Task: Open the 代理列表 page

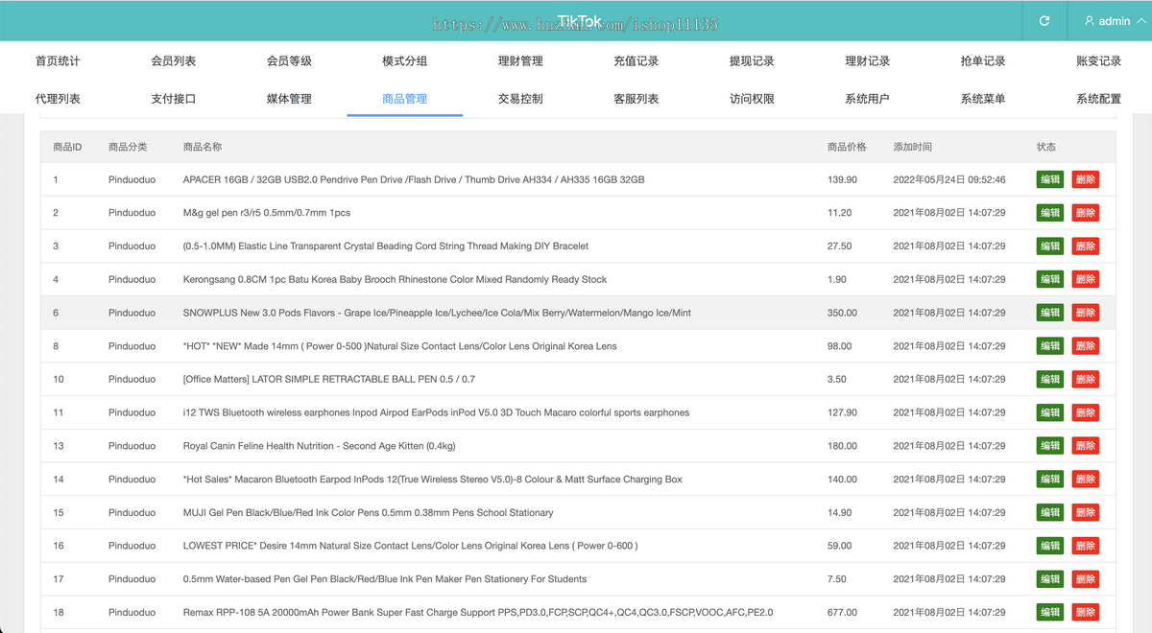Action: (x=58, y=98)
